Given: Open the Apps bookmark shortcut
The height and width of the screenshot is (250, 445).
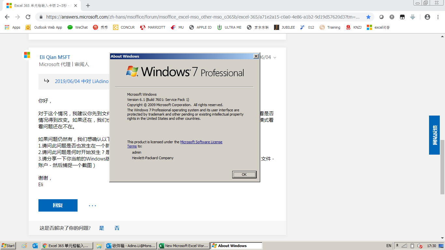Looking at the screenshot, I should coord(12,27).
